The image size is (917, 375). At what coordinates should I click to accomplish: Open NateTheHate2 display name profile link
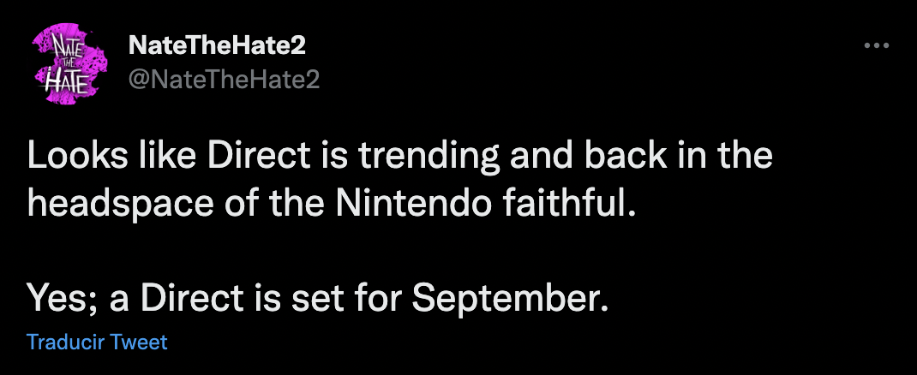pos(216,45)
